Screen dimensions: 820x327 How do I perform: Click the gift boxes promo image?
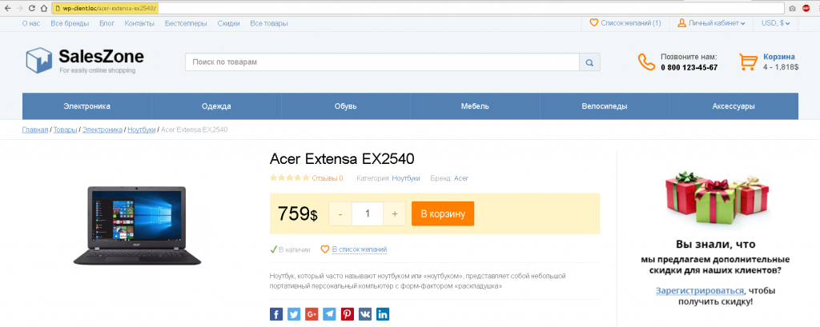click(717, 198)
